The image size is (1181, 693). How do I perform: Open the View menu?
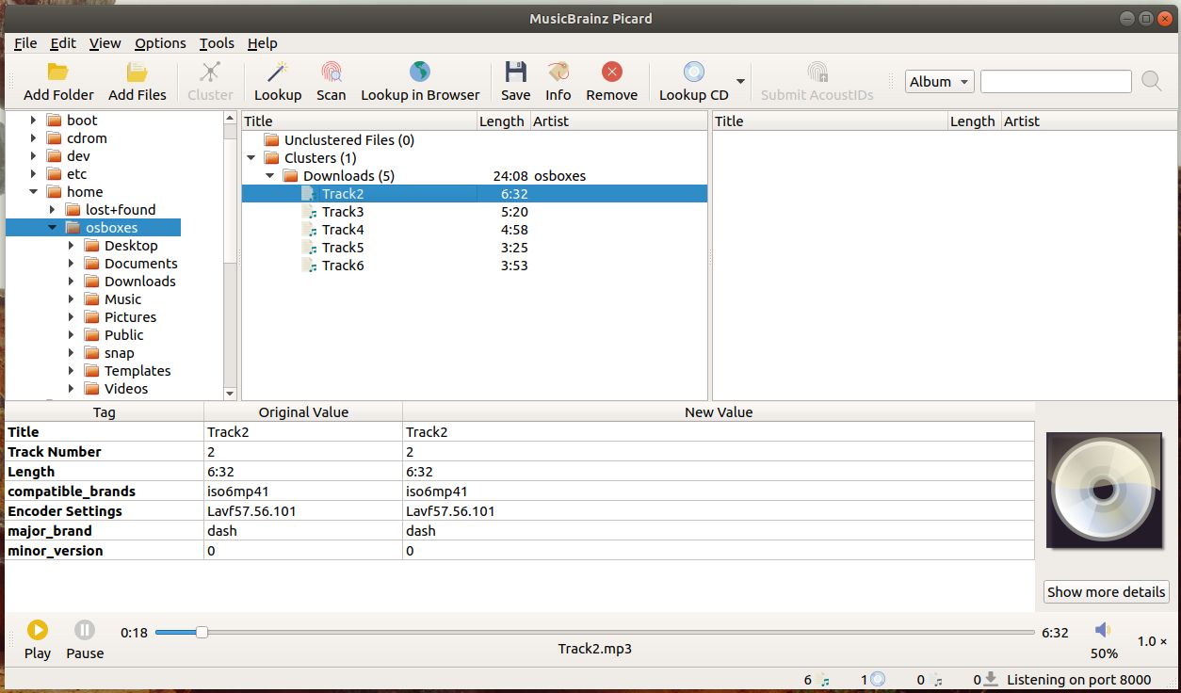(105, 43)
